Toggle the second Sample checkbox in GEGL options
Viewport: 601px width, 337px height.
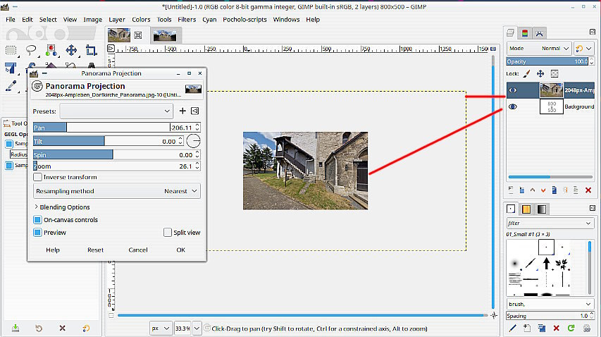pyautogui.click(x=9, y=166)
